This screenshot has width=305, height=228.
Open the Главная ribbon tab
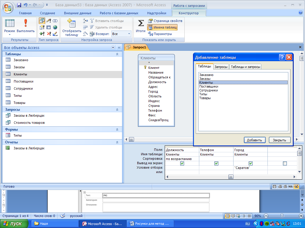(x=25, y=13)
